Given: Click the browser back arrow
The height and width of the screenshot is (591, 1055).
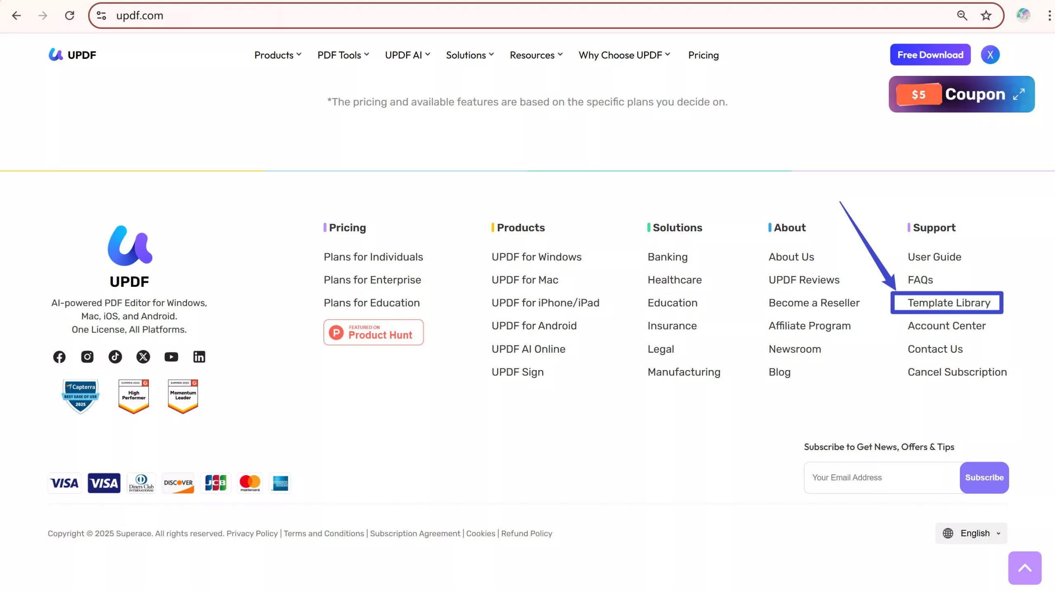Looking at the screenshot, I should click(x=16, y=16).
